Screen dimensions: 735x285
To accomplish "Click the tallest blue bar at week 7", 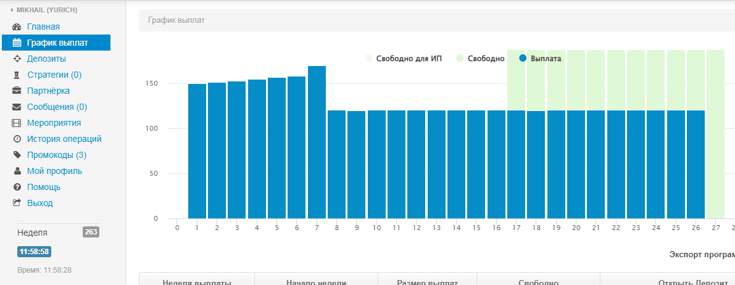I will (x=317, y=142).
